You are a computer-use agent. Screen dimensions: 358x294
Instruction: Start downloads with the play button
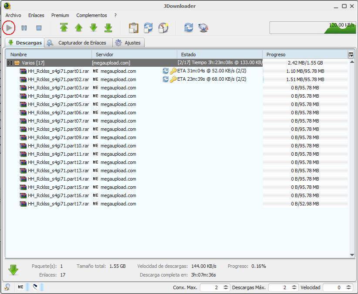[x=9, y=28]
